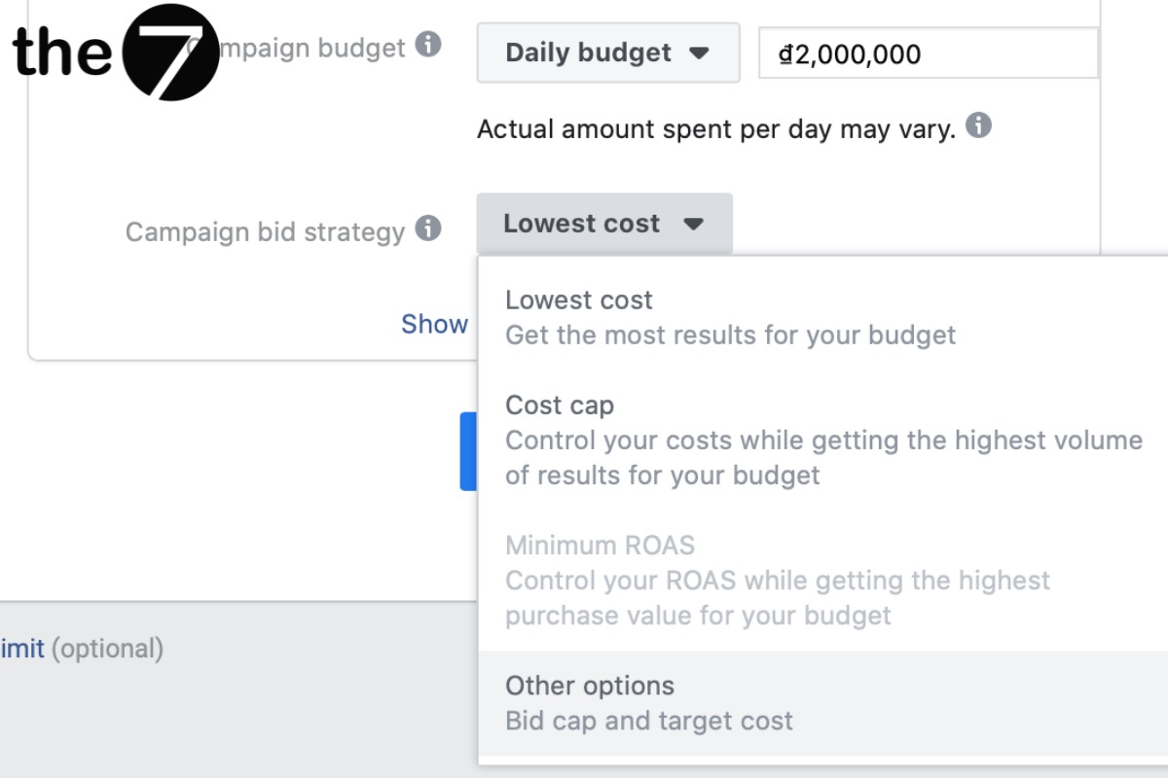
Task: Open the "Show" link
Action: [x=434, y=324]
